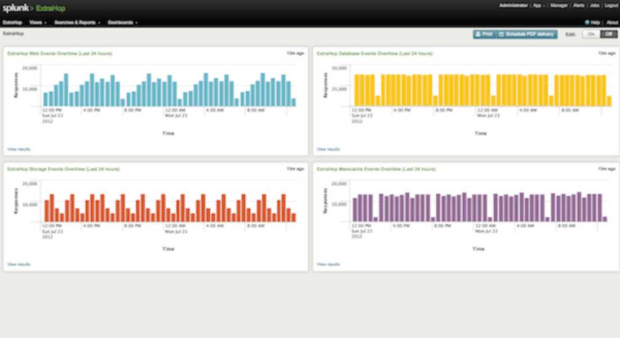Open the ExtraHop nav menu item

(x=12, y=23)
